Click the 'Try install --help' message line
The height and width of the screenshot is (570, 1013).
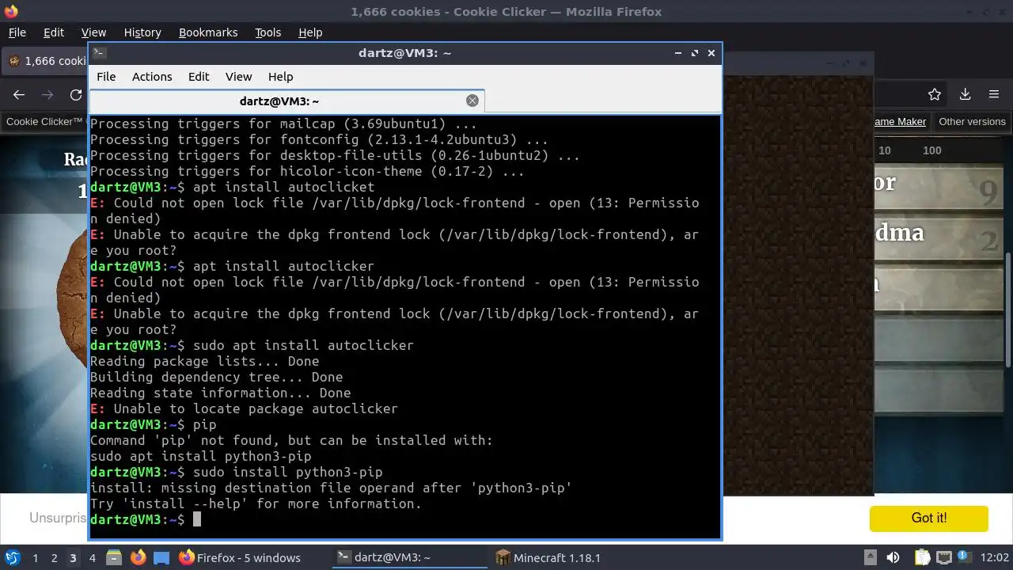(x=256, y=503)
